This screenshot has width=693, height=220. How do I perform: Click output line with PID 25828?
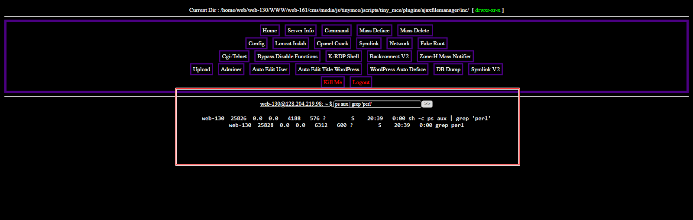click(346, 125)
